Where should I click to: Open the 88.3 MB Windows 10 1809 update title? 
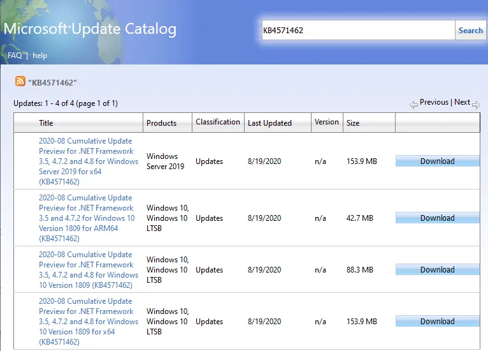(89, 270)
